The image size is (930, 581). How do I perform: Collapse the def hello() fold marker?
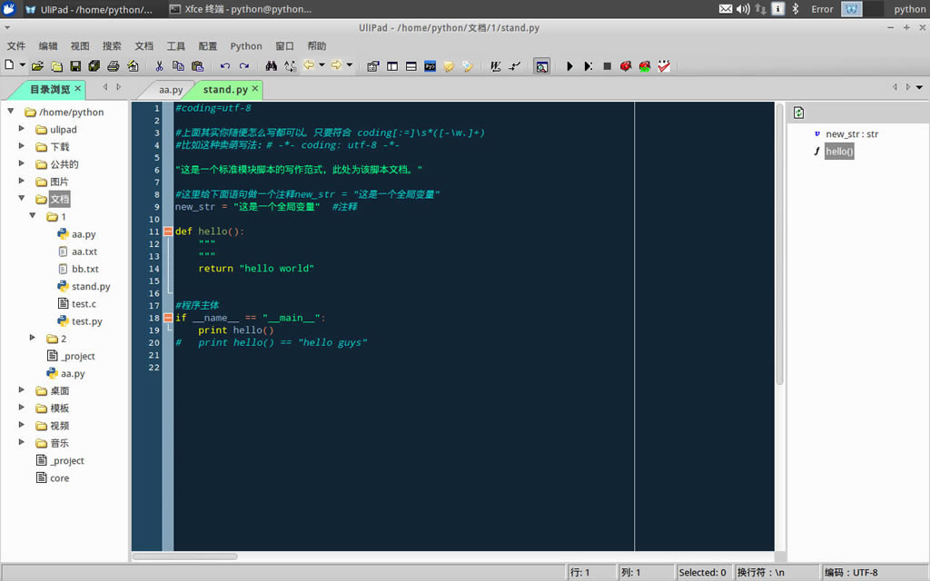(168, 231)
